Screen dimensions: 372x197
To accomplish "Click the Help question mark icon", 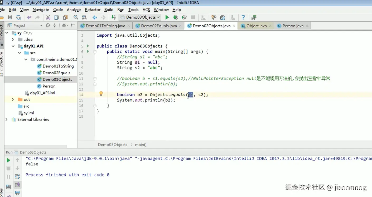I will click(243, 17).
